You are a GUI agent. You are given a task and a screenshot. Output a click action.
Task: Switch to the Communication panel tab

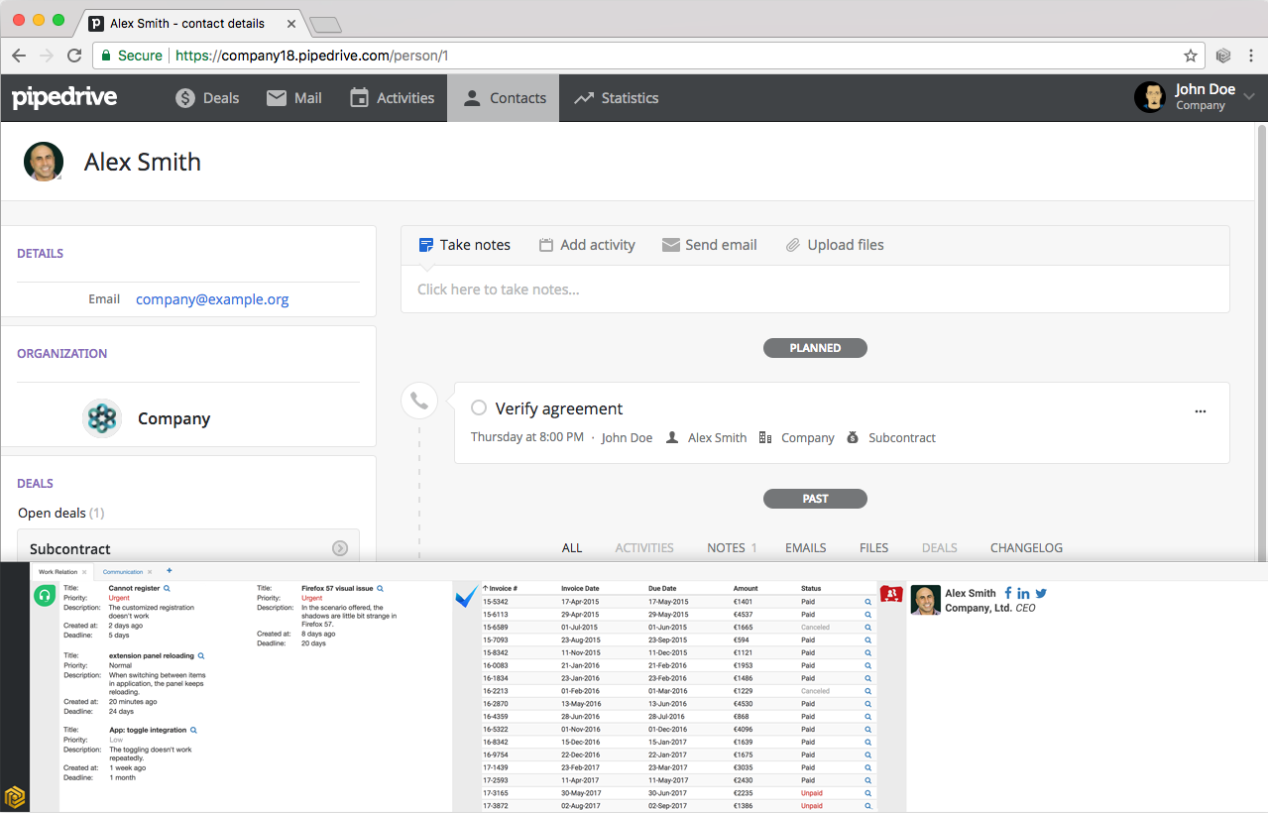click(123, 572)
